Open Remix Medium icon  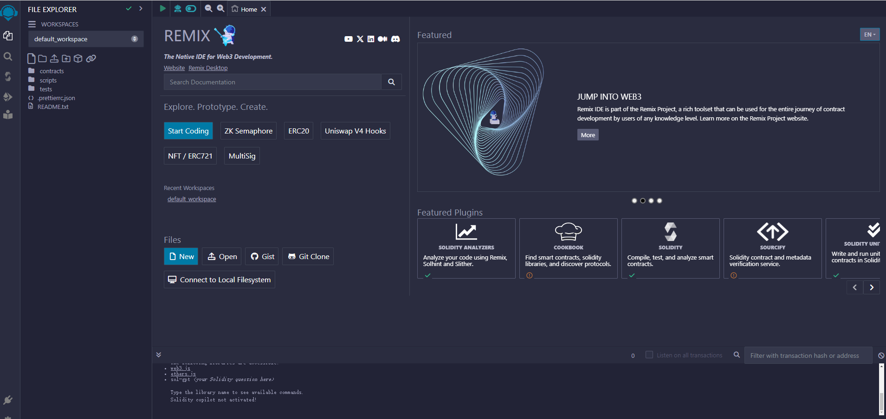pyautogui.click(x=382, y=39)
